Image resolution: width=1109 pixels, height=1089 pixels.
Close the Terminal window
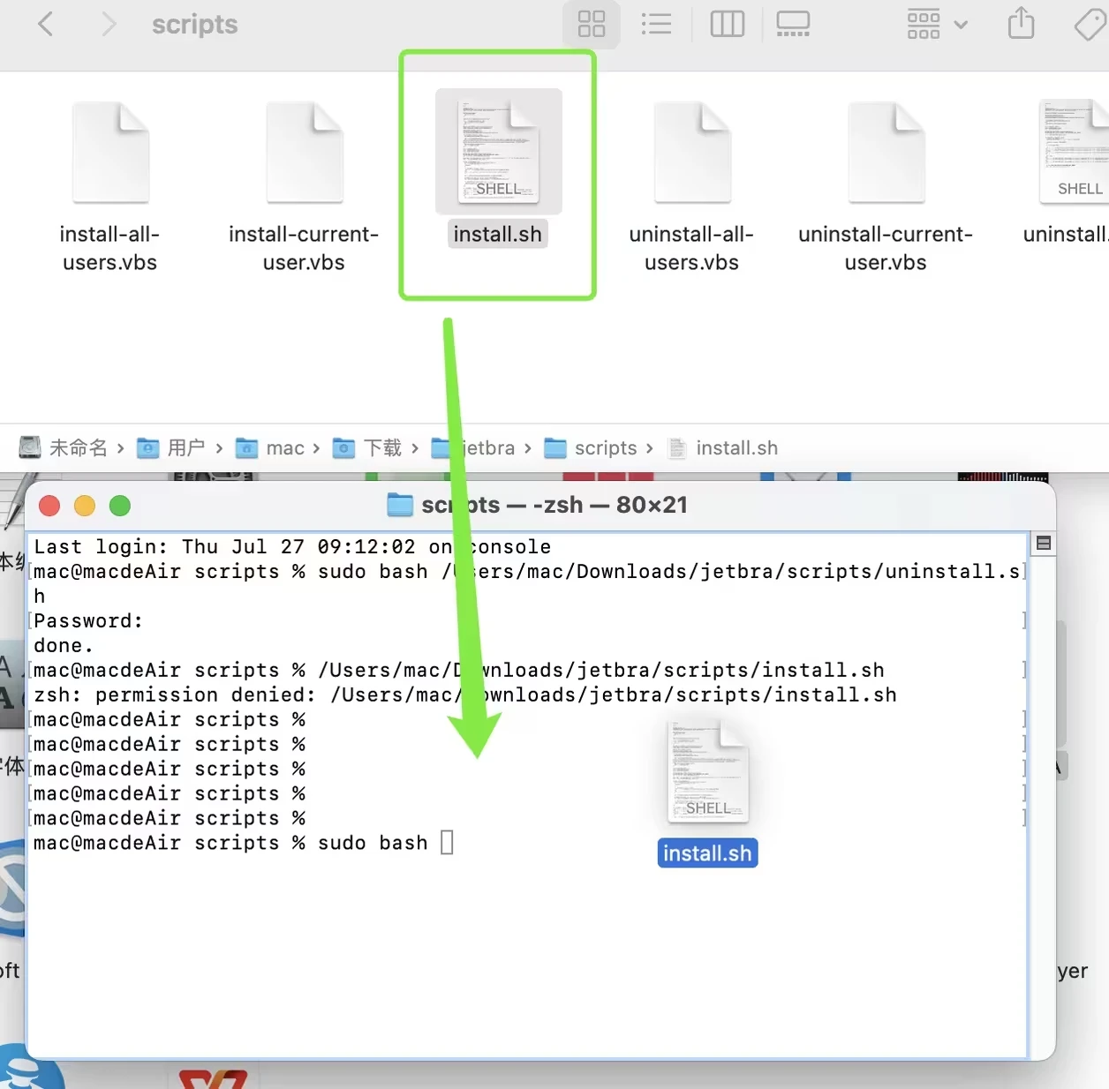tap(49, 506)
